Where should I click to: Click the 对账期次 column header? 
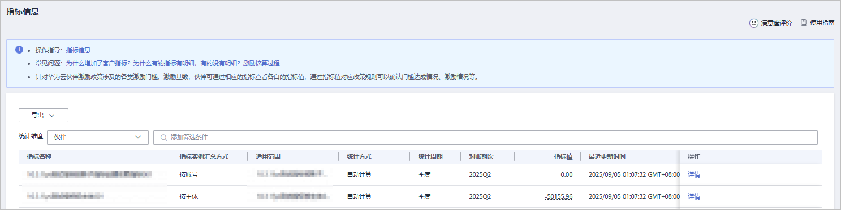[481, 156]
